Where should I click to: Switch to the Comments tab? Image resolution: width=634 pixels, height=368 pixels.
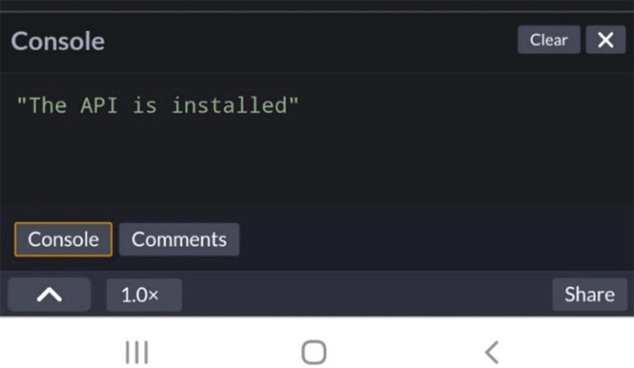pos(179,239)
